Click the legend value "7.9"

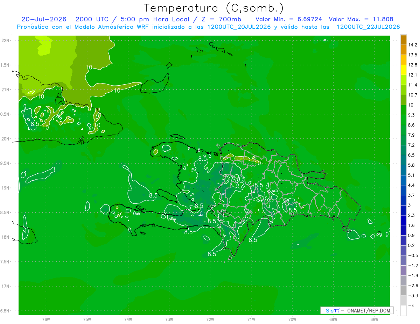tap(412, 135)
